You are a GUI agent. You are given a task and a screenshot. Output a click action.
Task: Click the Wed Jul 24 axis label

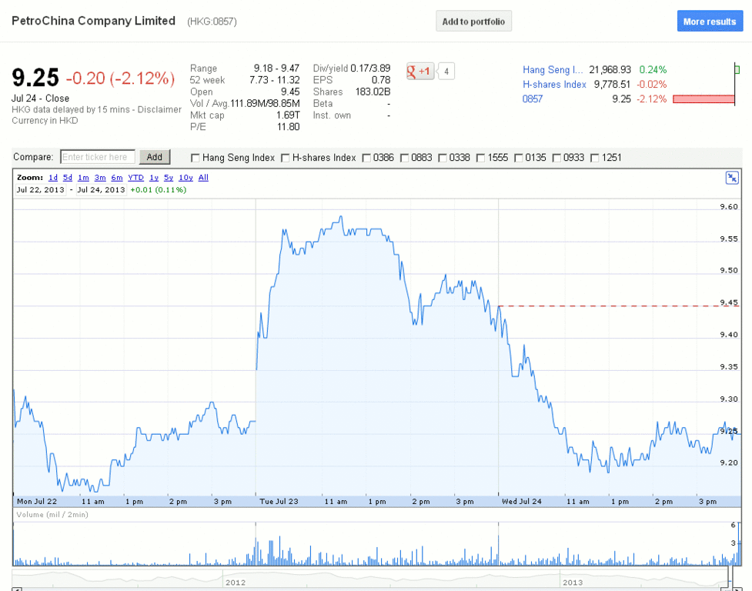[x=522, y=502]
